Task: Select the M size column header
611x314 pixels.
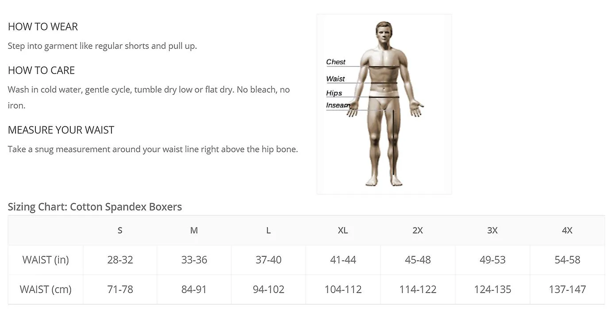Action: coord(194,231)
